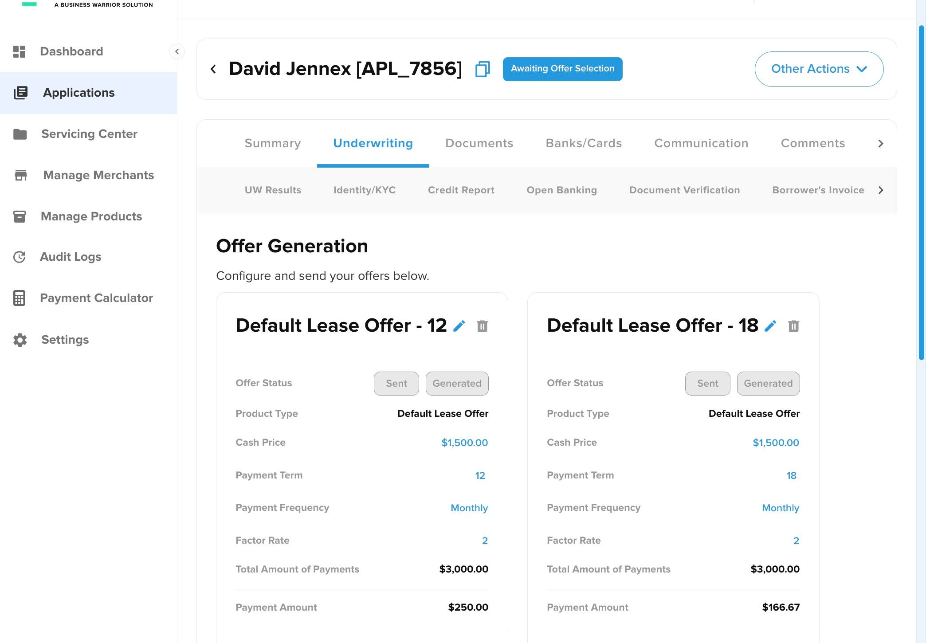View the Comments tab
The image size is (926, 643).
(813, 143)
